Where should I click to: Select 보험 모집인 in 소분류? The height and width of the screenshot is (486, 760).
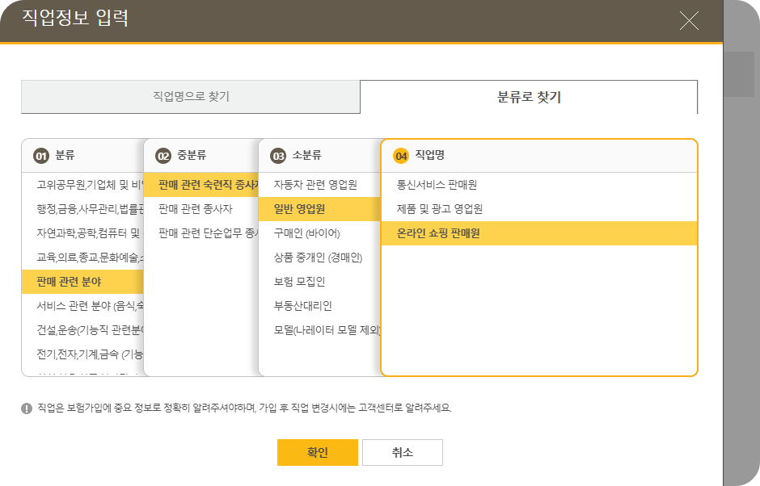[x=320, y=281]
